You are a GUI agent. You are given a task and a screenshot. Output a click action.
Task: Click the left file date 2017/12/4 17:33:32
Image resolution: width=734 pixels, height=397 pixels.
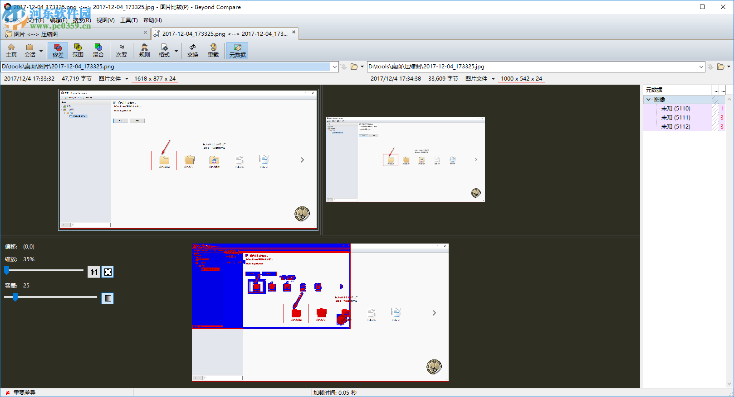[29, 79]
